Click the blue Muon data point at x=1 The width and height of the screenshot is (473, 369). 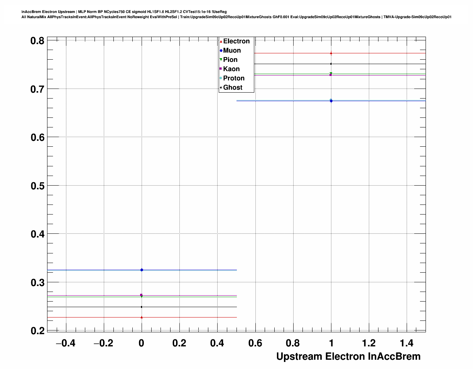pos(331,101)
